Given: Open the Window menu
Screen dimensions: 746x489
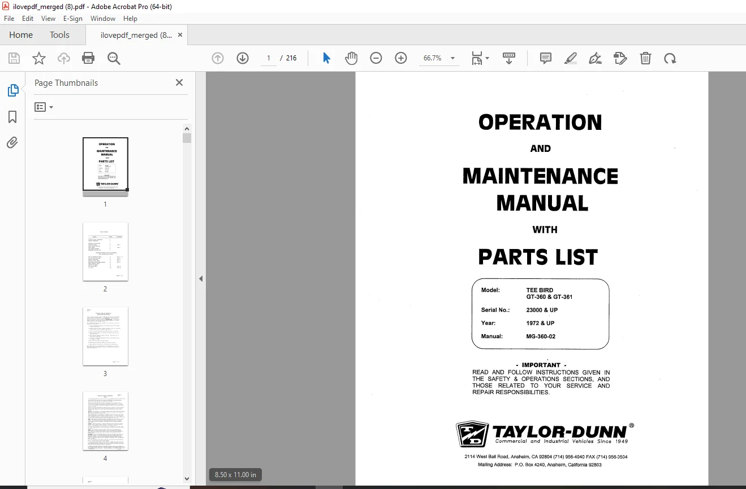Looking at the screenshot, I should coord(103,19).
